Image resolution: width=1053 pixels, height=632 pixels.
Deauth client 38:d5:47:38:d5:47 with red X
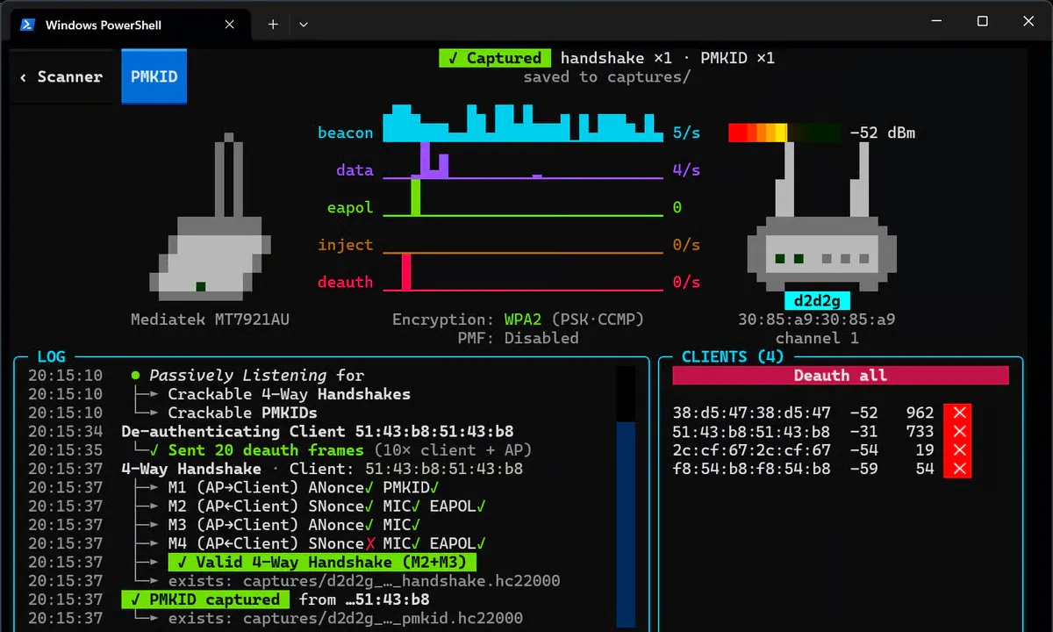click(x=957, y=413)
